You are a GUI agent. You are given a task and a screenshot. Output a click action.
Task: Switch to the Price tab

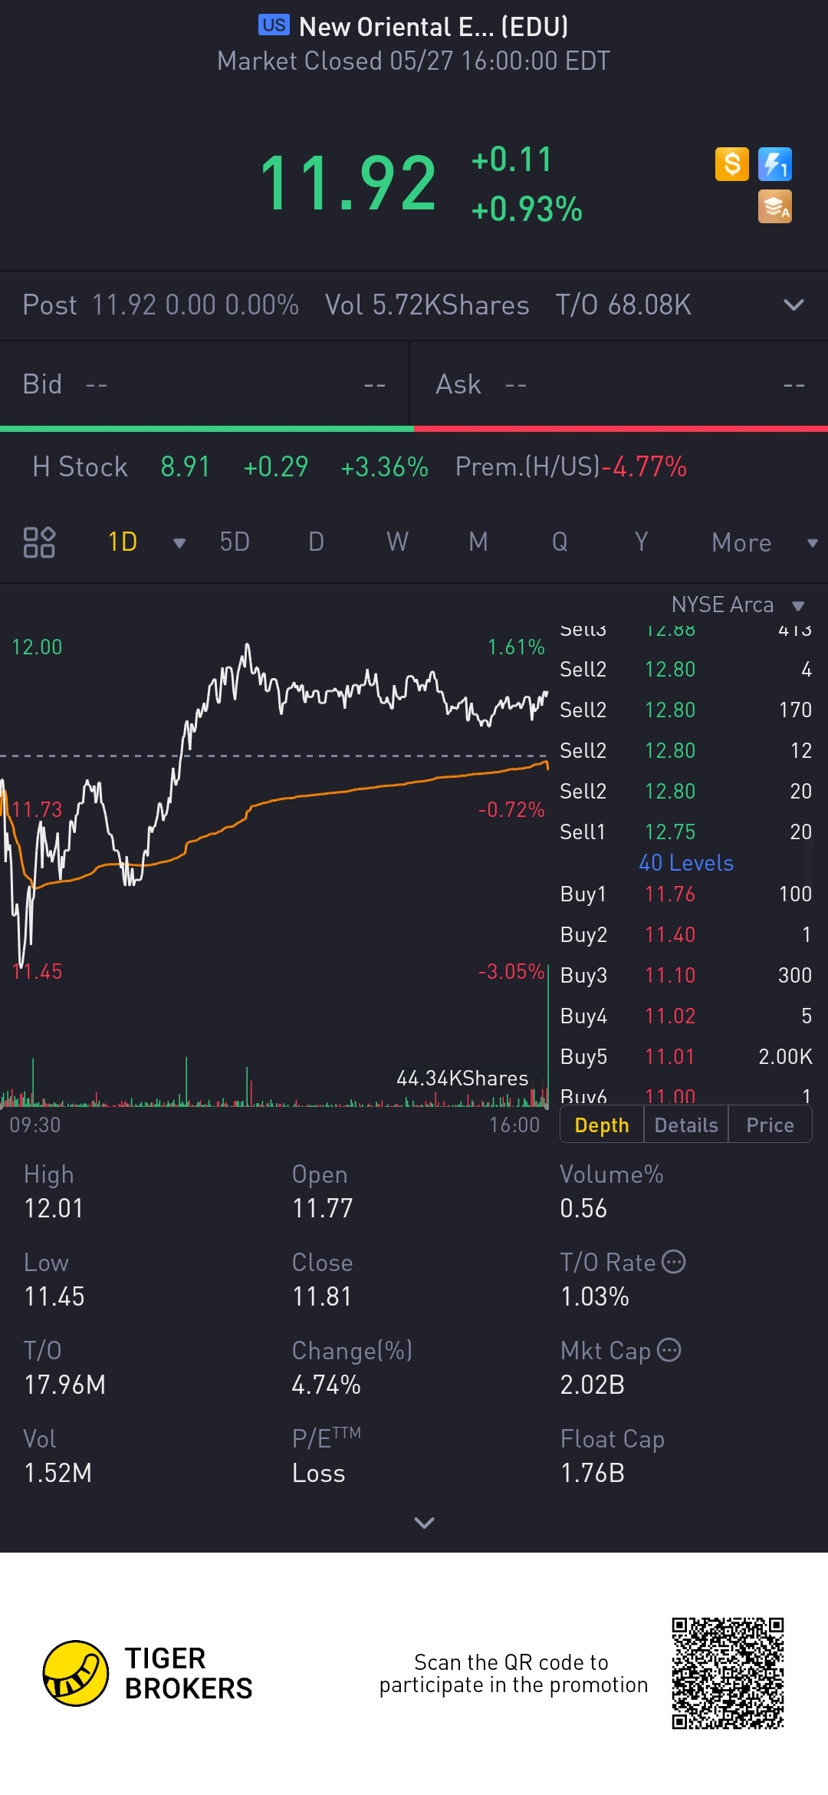770,1125
